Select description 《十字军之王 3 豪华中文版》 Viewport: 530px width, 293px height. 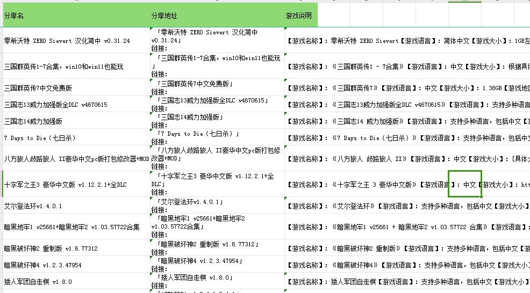click(x=407, y=184)
